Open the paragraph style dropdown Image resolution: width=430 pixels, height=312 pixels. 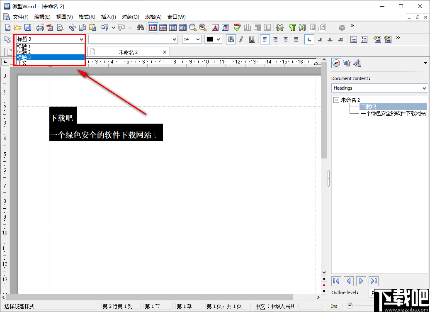point(81,39)
